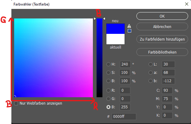
Task: Select the G green radio button
Action: pos(108,99)
